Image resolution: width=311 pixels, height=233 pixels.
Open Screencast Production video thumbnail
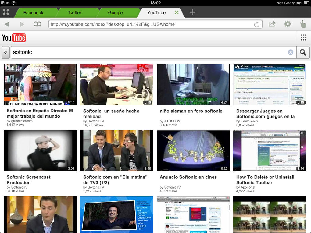pyautogui.click(x=40, y=150)
